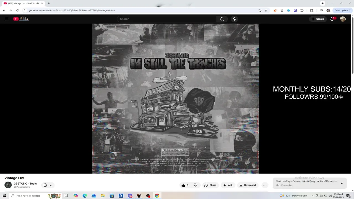Click the Ask button

pyautogui.click(x=228, y=185)
